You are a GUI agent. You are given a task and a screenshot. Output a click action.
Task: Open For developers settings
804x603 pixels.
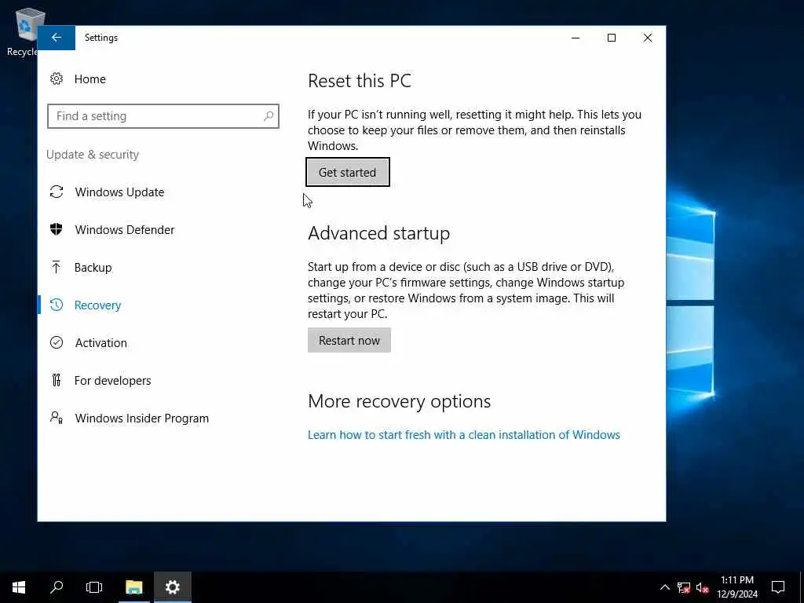pos(113,381)
